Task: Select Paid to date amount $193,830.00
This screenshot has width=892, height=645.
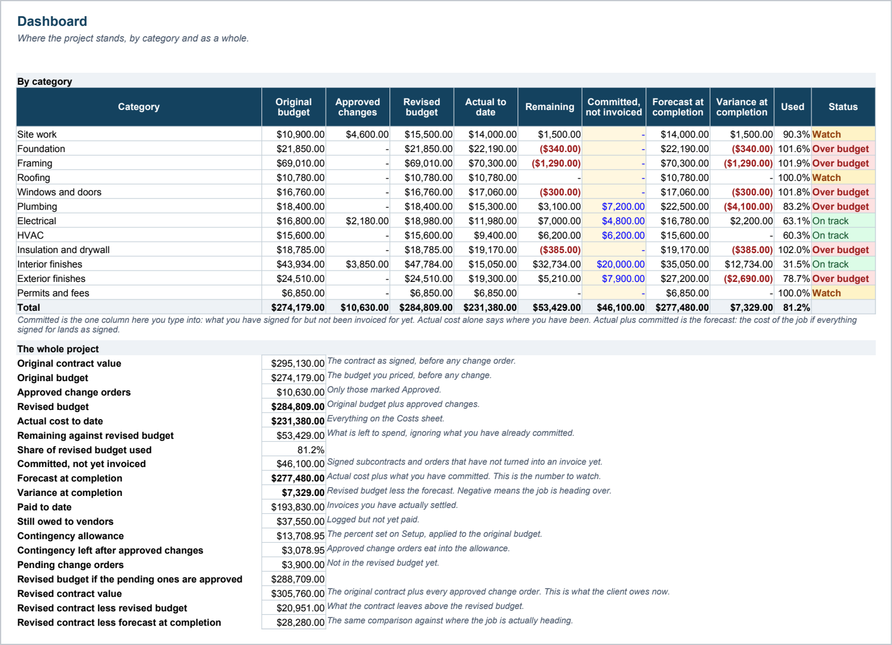Action: (294, 507)
